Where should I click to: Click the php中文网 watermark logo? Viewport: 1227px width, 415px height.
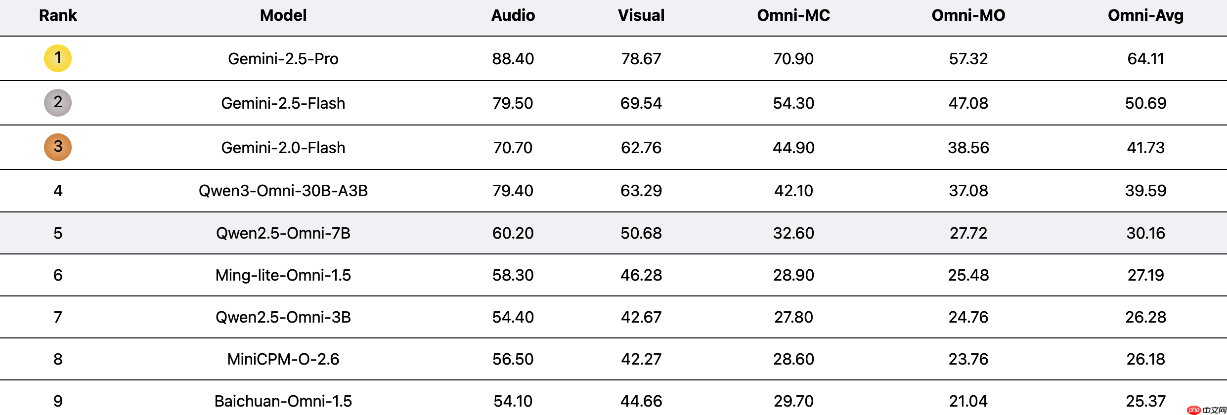tap(1206, 410)
